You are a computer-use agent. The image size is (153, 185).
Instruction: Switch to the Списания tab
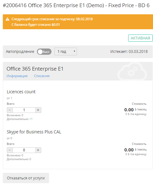tap(42, 76)
